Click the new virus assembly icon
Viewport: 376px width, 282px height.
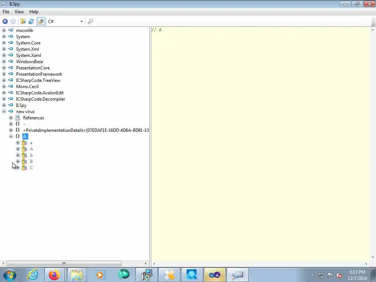click(x=11, y=111)
